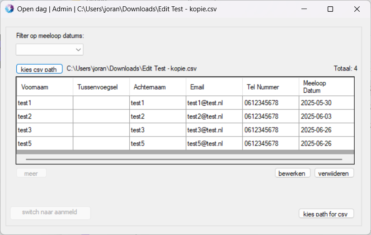Click the Achternaam column header
The width and height of the screenshot is (371, 235).
[157, 87]
